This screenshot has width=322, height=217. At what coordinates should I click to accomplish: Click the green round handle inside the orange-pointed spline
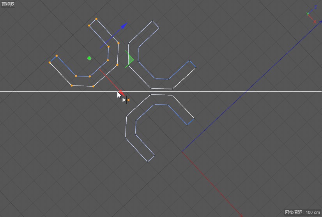pos(89,58)
